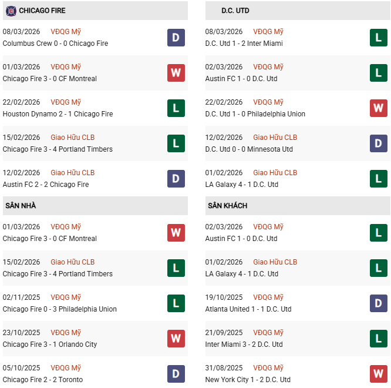Image resolution: width=391 pixels, height=388 pixels.
Task: Click win badge for D.C. Utd vs Philadelphia Union
Action: point(378,108)
